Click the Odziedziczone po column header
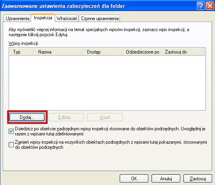This screenshot has height=185, width=215. pos(141,52)
